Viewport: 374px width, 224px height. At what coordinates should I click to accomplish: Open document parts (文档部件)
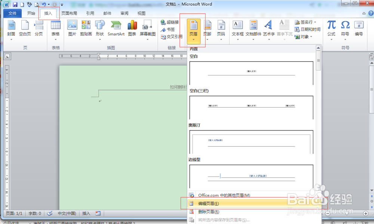(253, 31)
